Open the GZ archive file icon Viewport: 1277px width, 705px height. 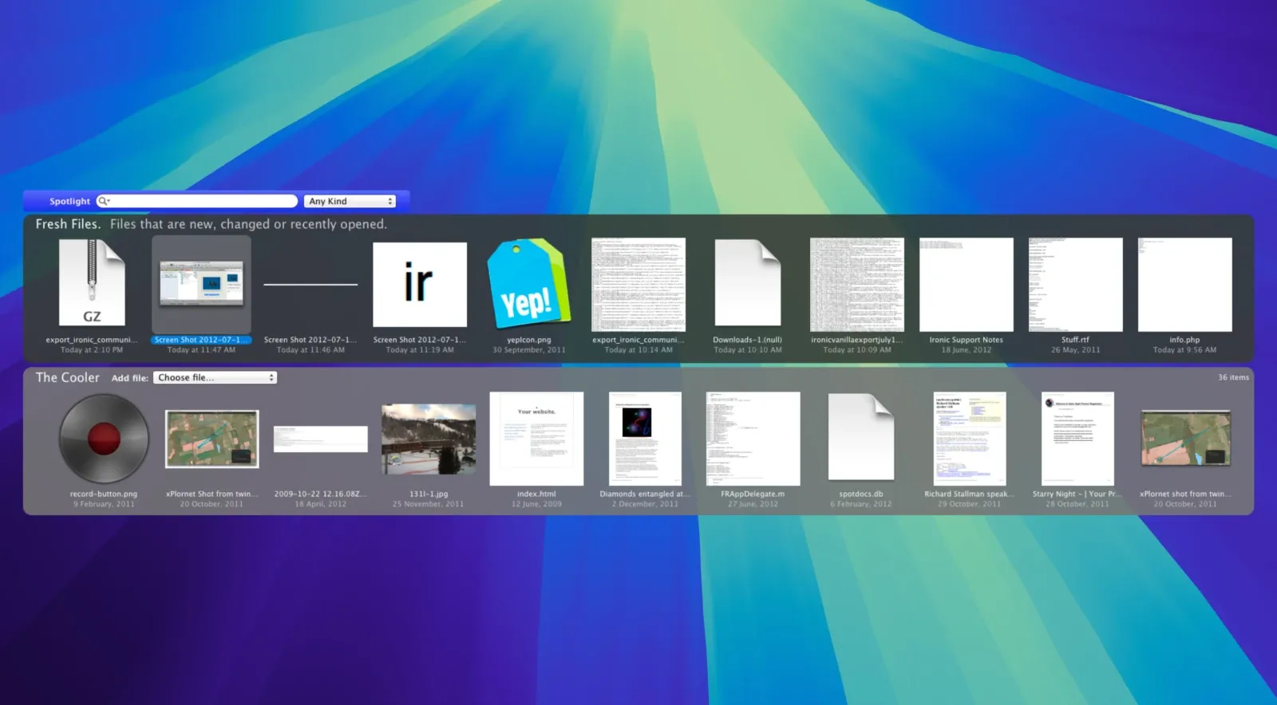tap(92, 283)
